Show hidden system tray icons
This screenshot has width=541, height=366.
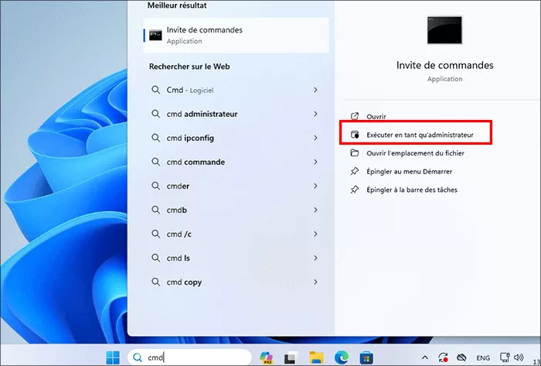click(425, 357)
